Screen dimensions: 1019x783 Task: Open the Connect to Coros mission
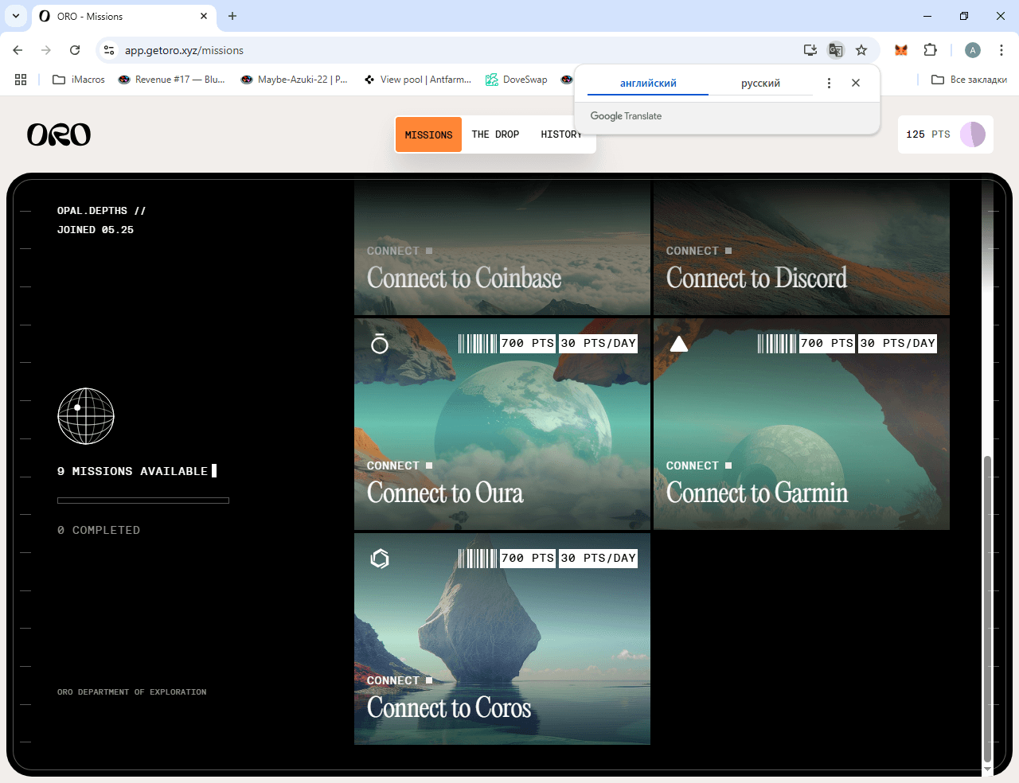click(x=502, y=639)
